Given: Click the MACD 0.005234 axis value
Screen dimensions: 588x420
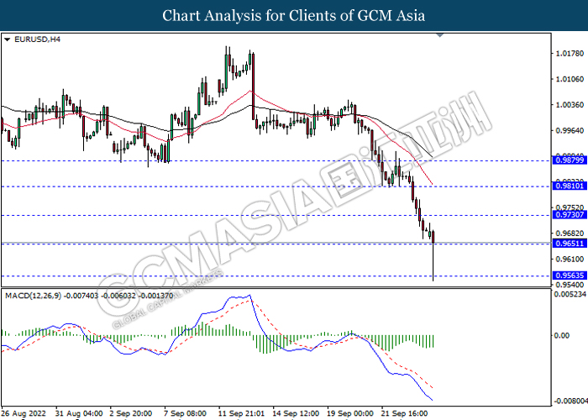Looking at the screenshot, I should pyautogui.click(x=570, y=294).
